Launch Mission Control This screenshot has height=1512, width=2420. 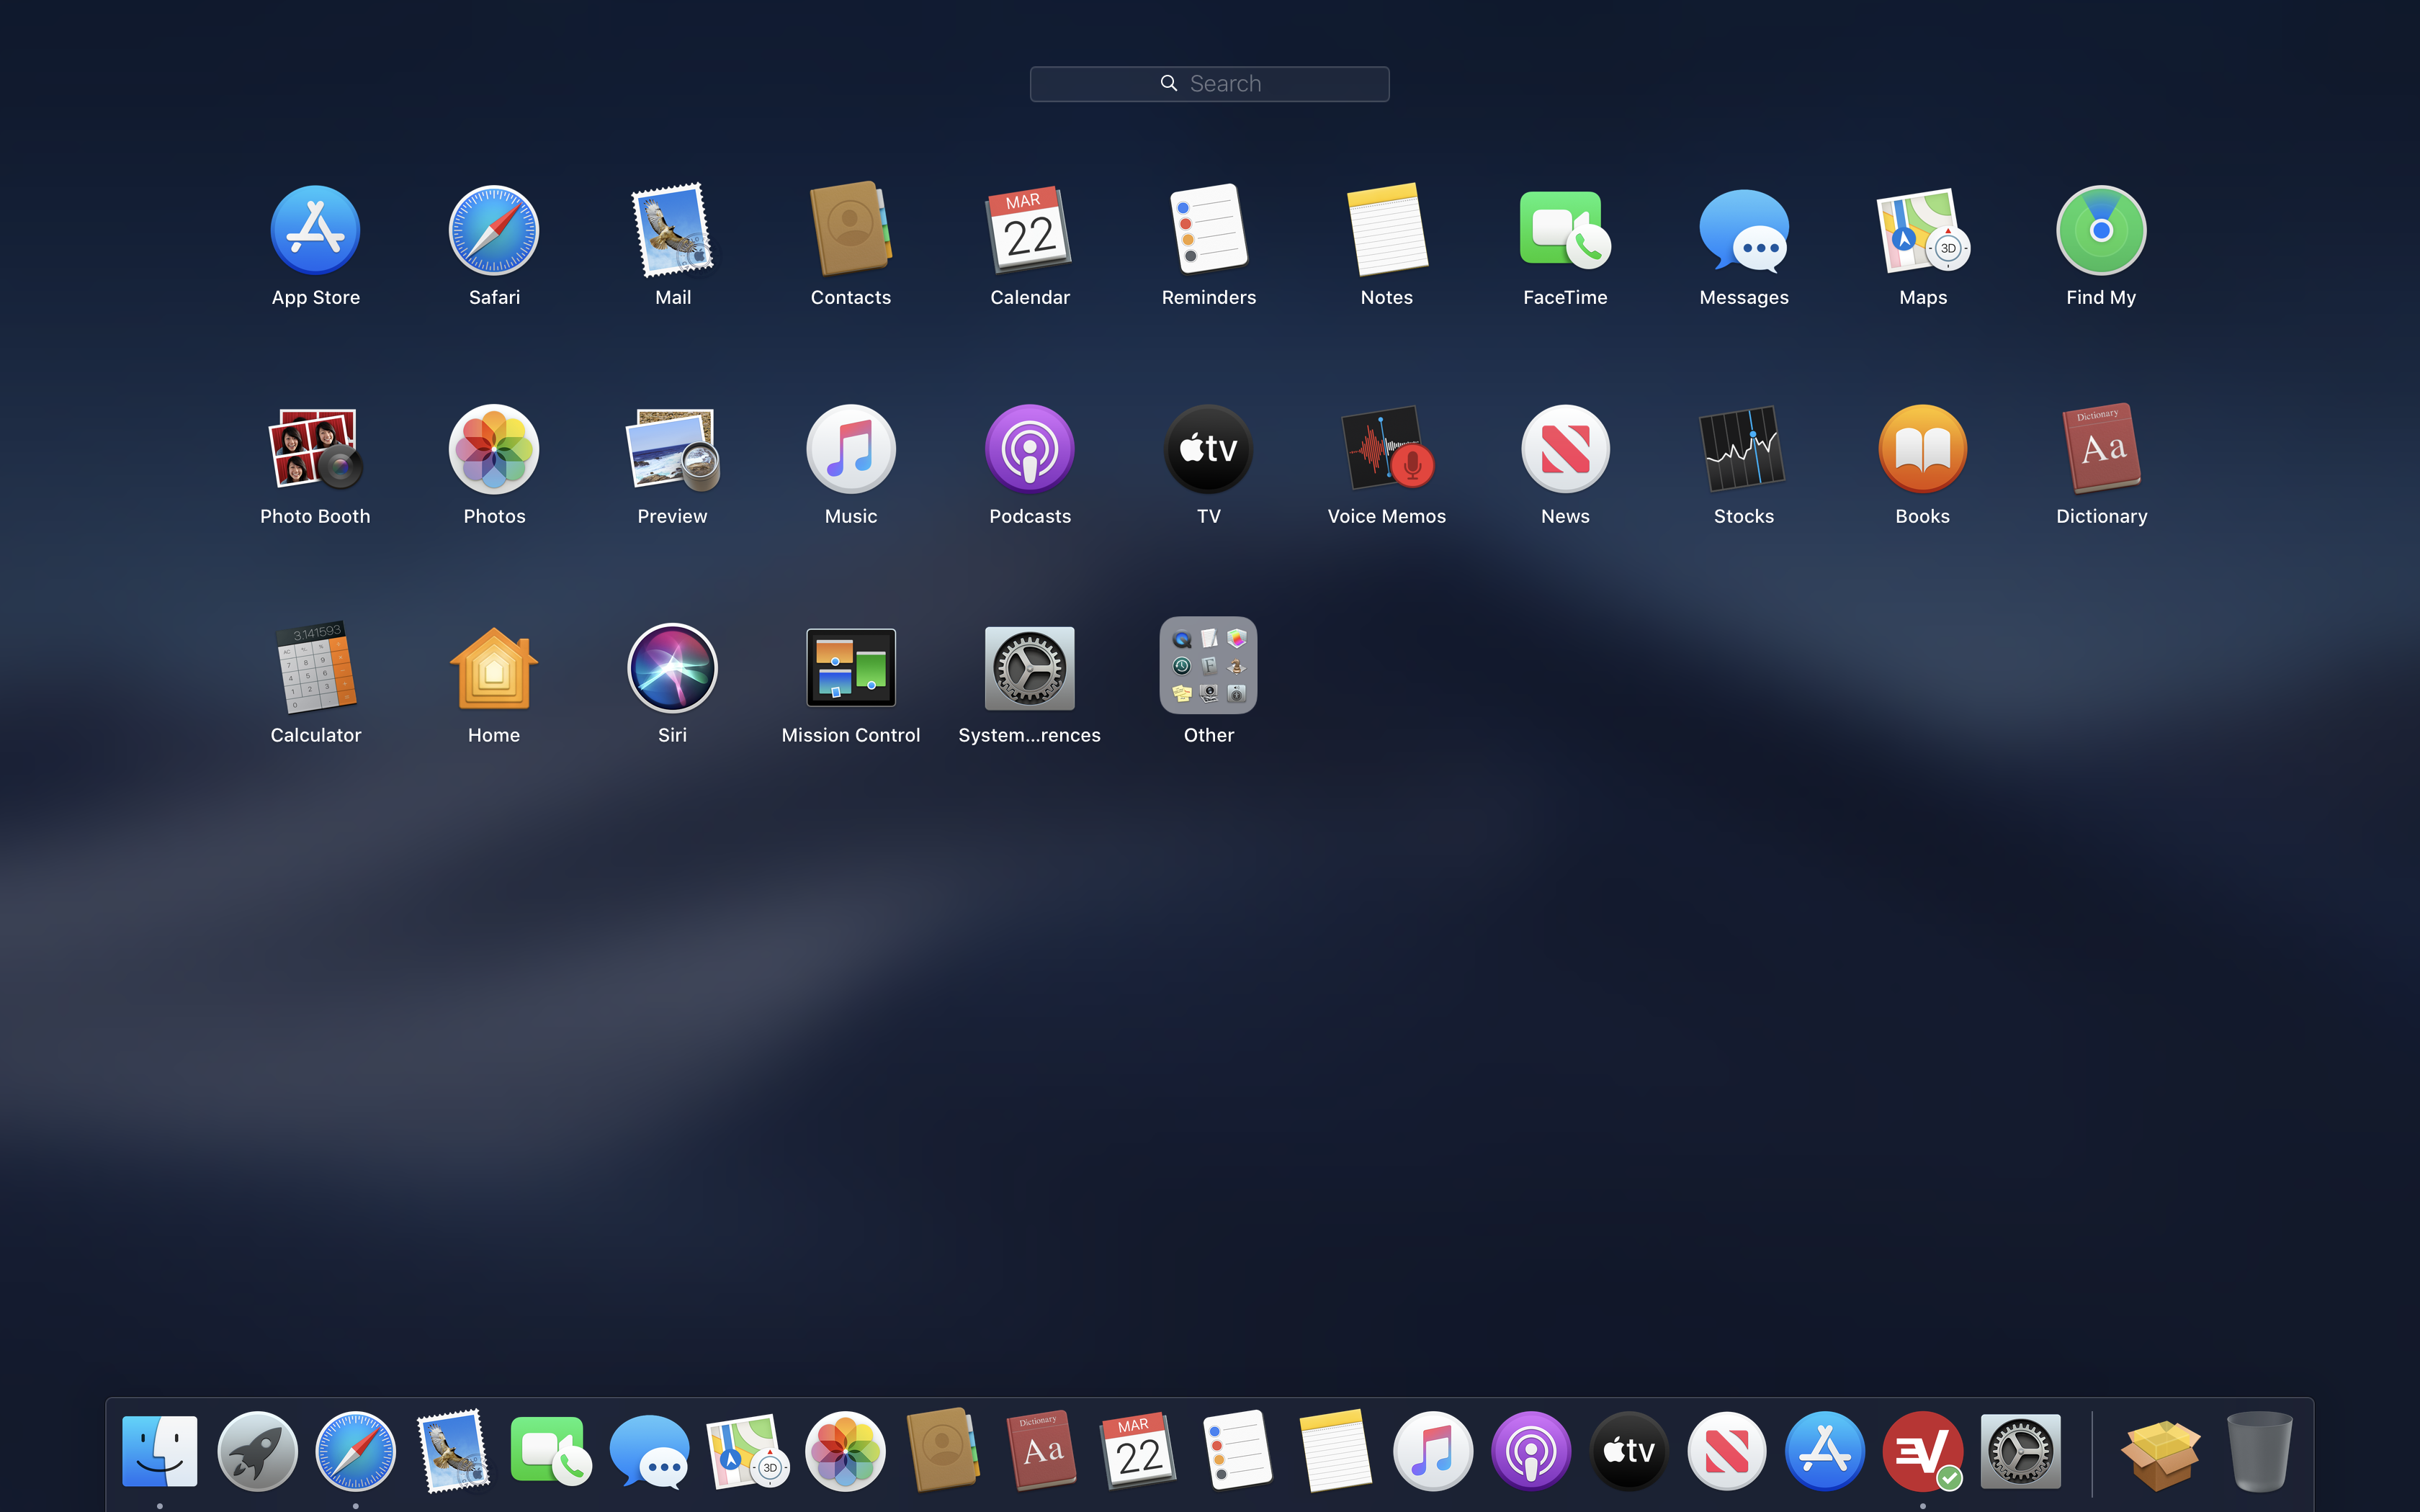click(850, 668)
